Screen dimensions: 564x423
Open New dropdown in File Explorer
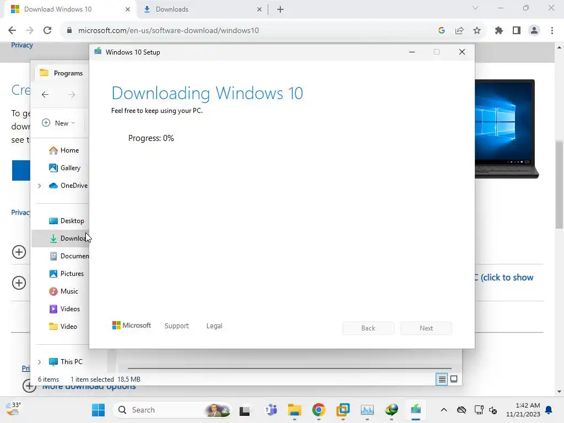[x=58, y=123]
